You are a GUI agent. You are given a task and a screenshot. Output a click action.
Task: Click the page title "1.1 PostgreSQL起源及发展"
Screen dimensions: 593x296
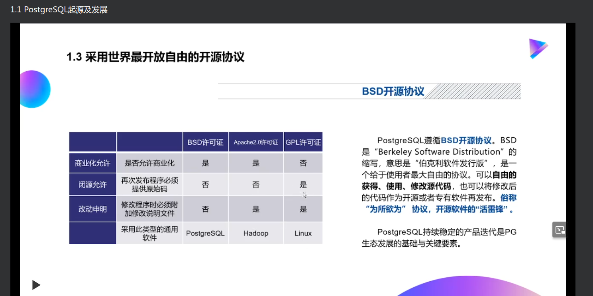pos(59,10)
